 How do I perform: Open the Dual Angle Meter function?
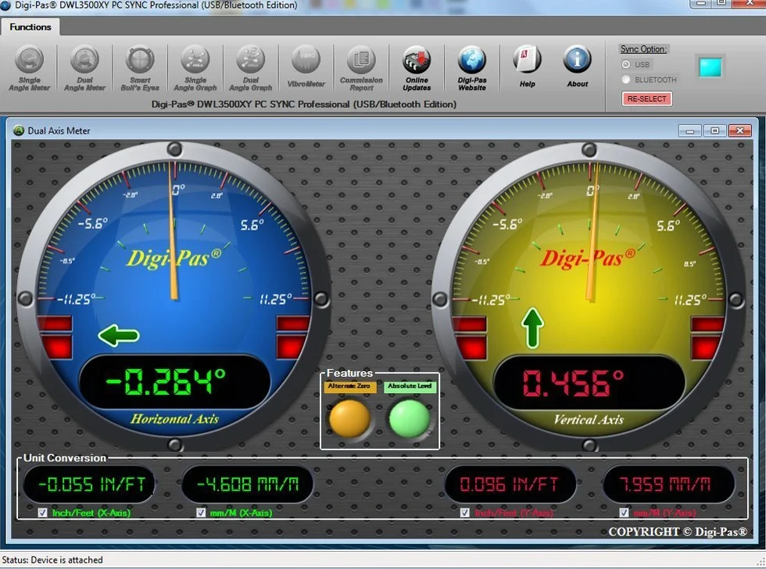84,68
